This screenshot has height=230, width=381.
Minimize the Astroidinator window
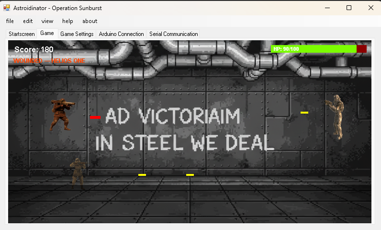pyautogui.click(x=327, y=8)
